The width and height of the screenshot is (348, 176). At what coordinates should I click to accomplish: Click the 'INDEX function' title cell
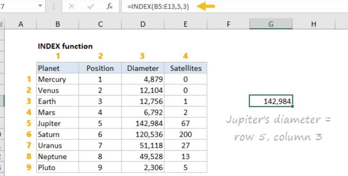coord(65,46)
